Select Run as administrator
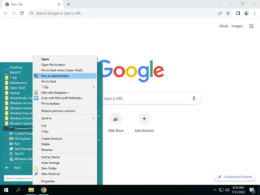The image size is (260, 195). [65, 76]
